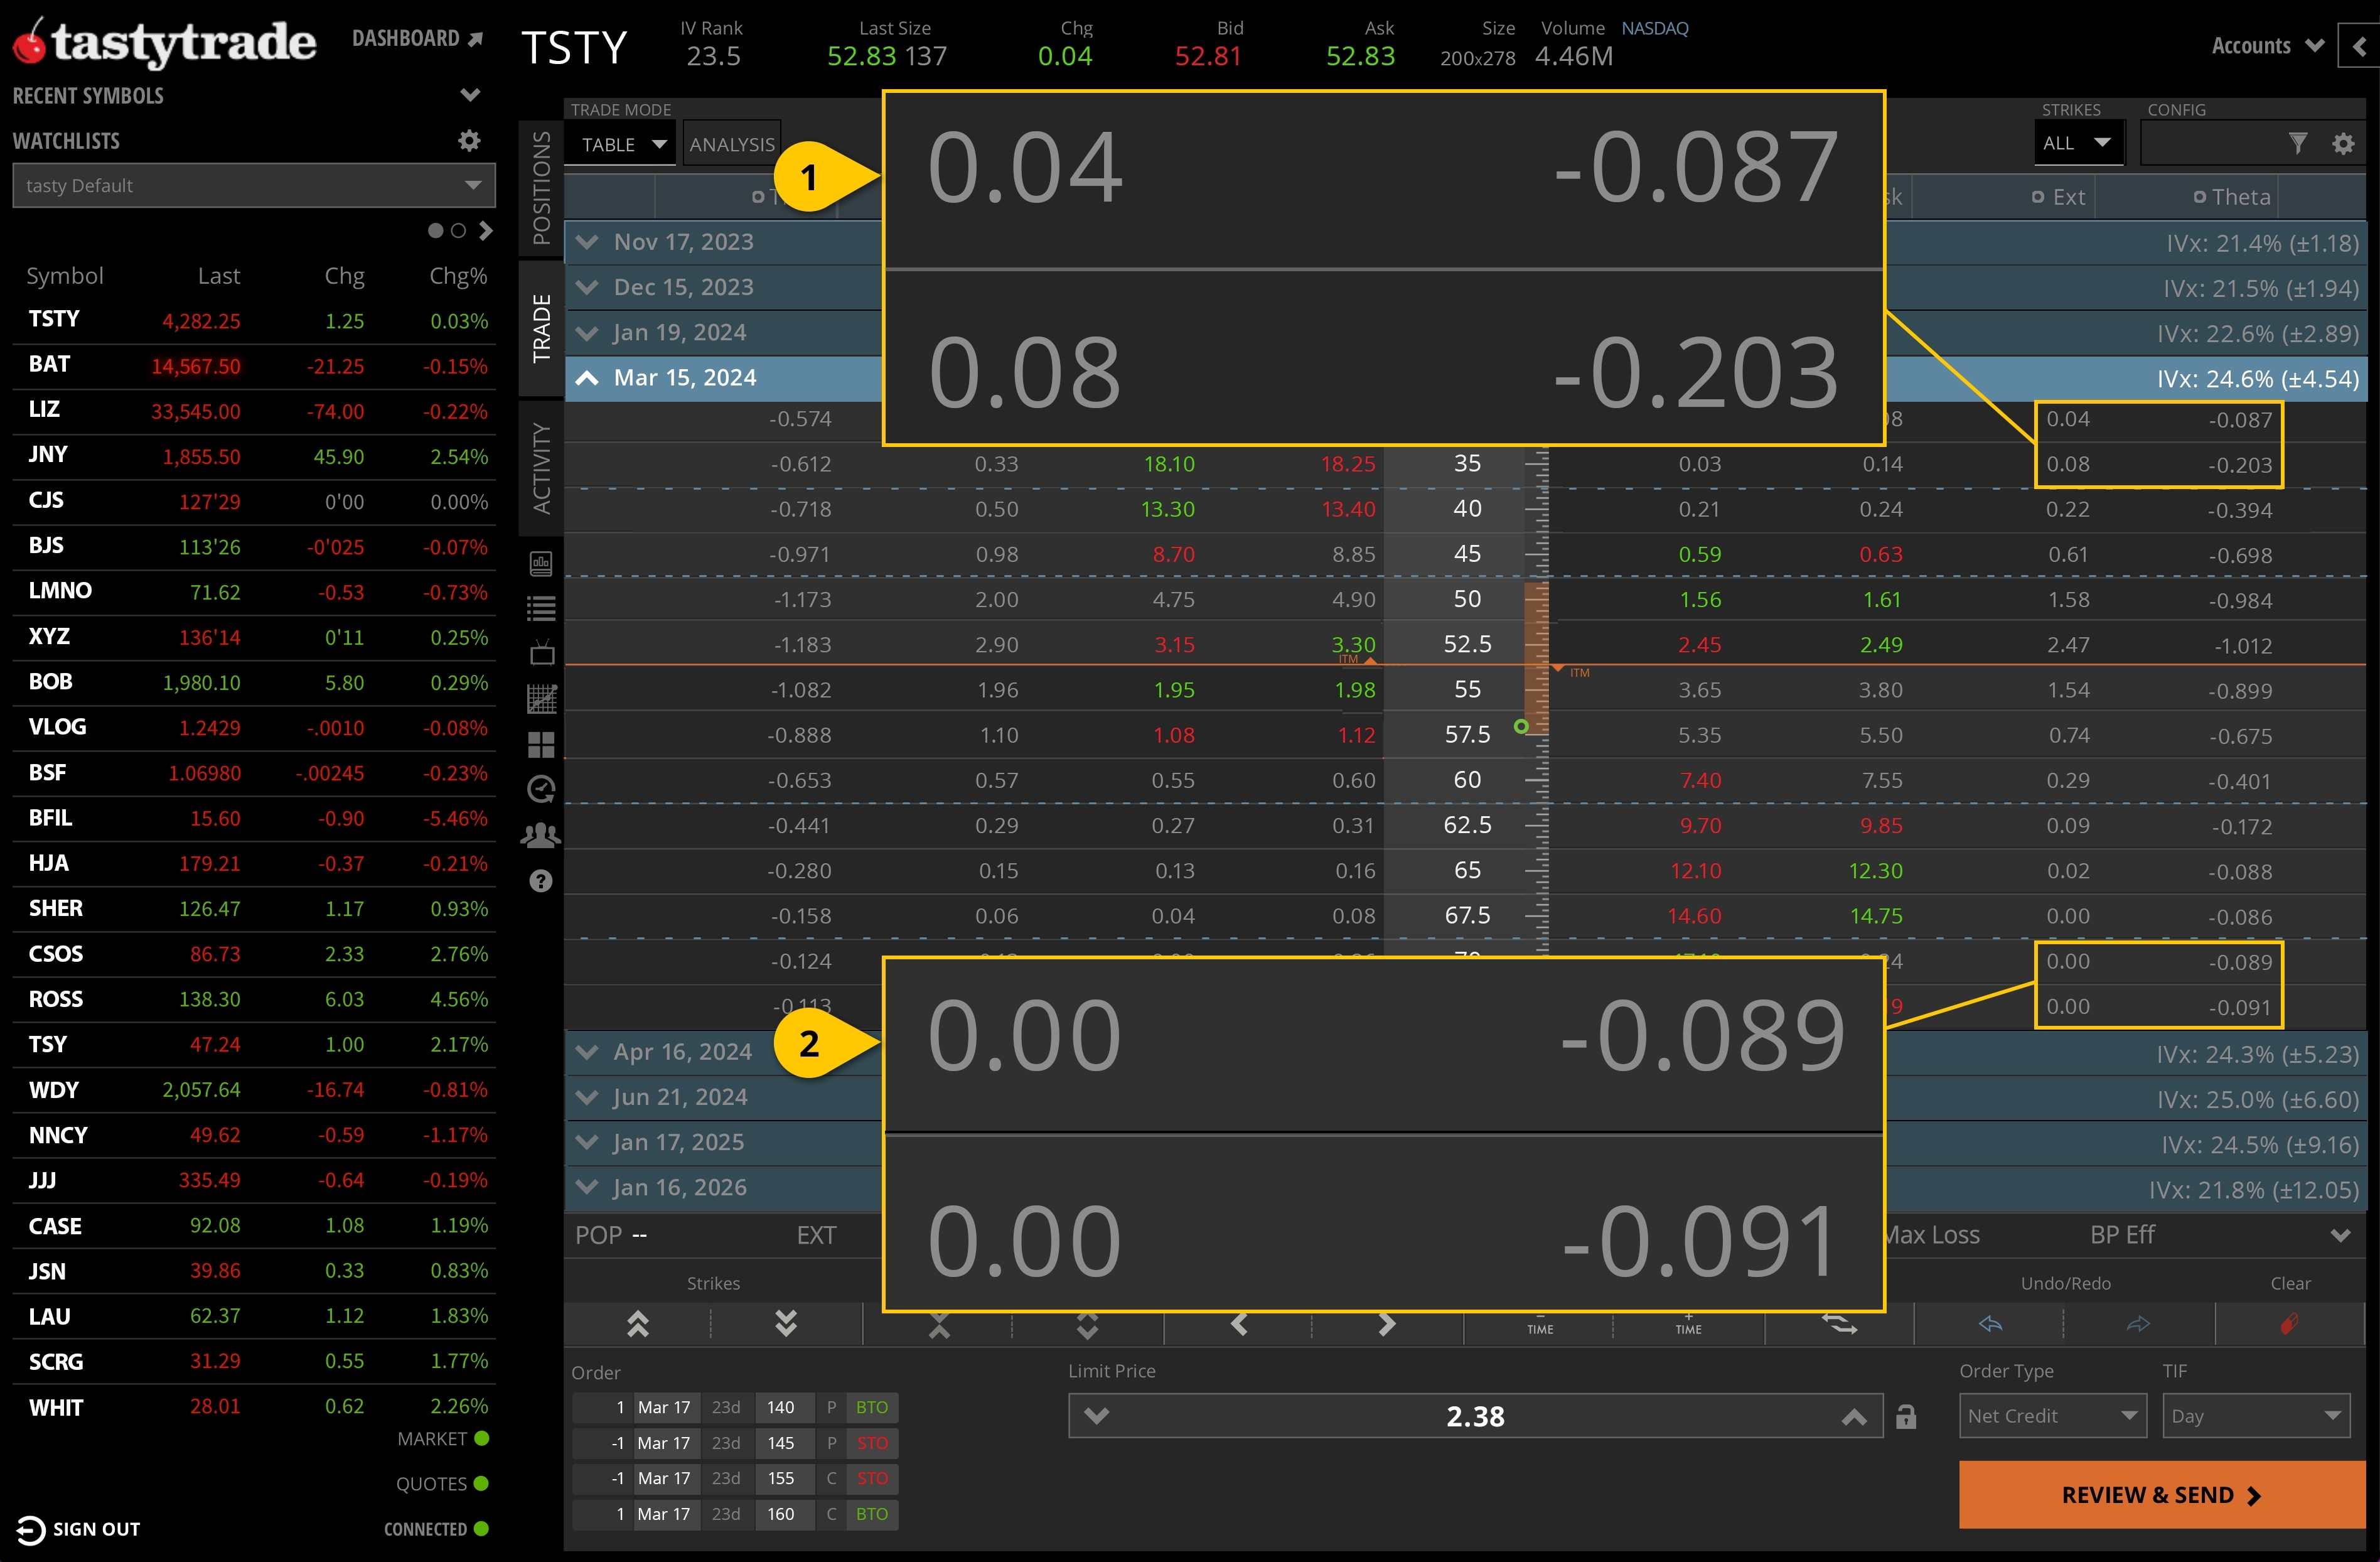Screen dimensions: 2380x1562
Task: Switch to the POSITIONS tab
Action: 541,185
